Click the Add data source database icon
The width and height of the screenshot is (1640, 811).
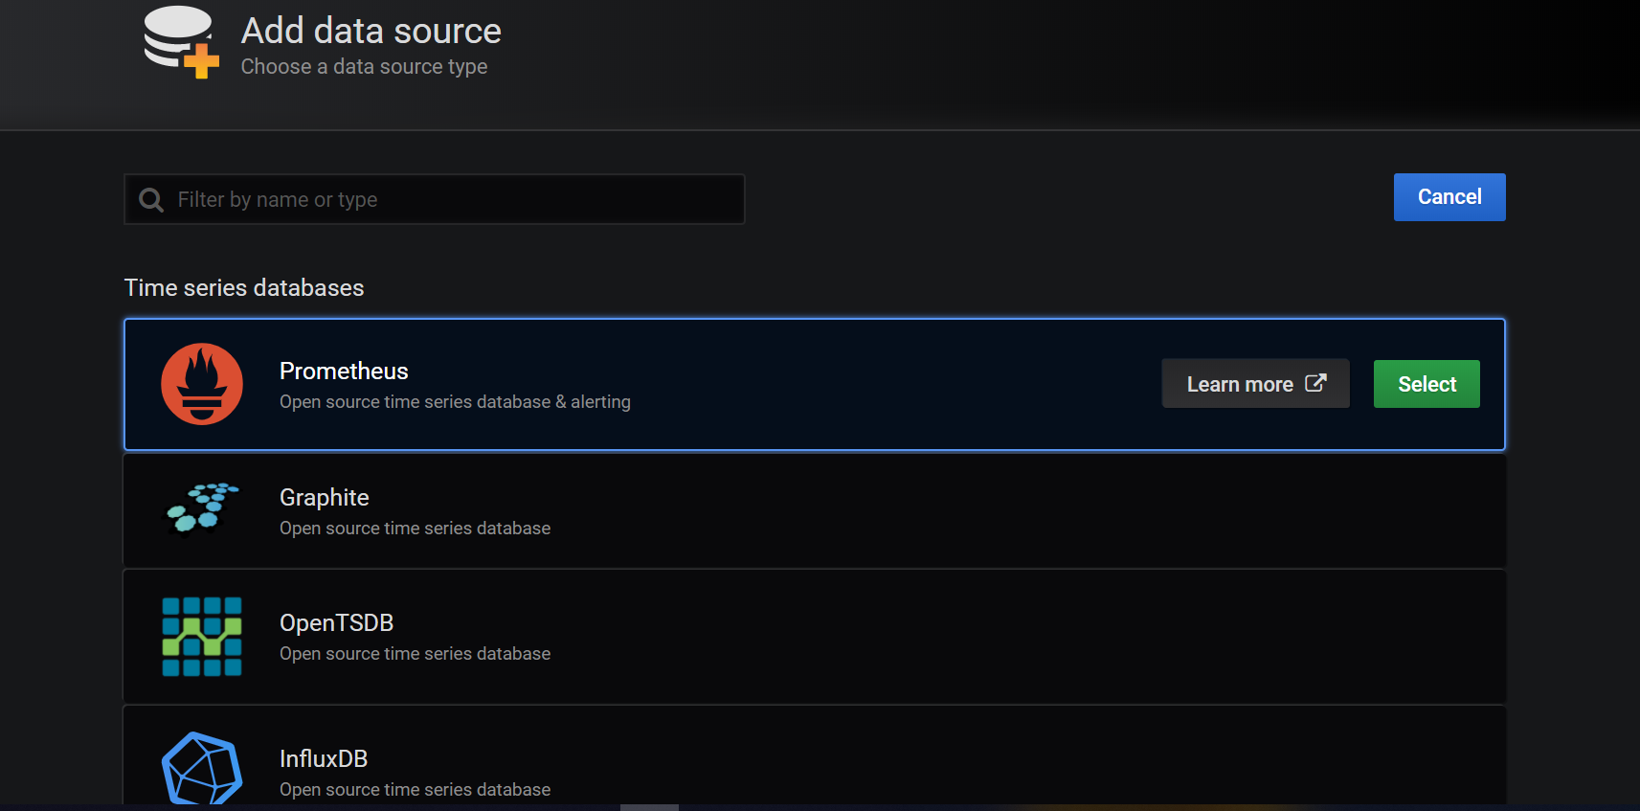click(181, 42)
